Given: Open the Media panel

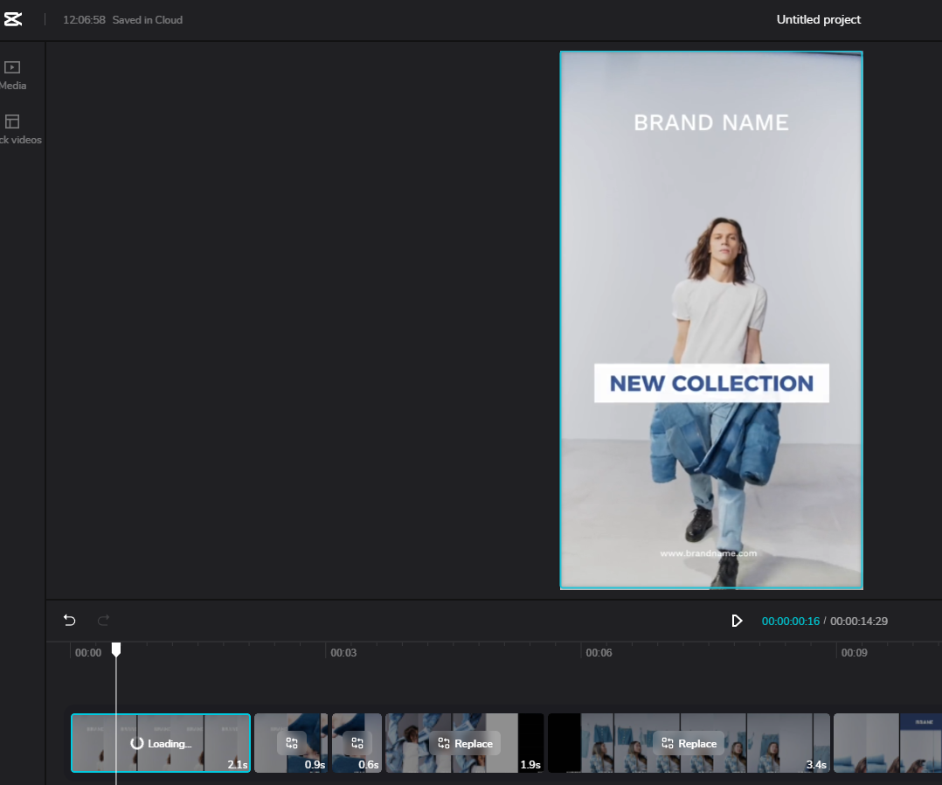Looking at the screenshot, I should coord(12,76).
